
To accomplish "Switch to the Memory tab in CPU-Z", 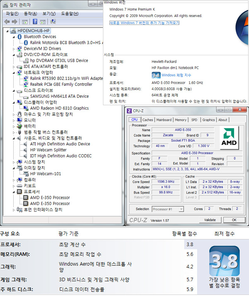I will click(181, 120).
